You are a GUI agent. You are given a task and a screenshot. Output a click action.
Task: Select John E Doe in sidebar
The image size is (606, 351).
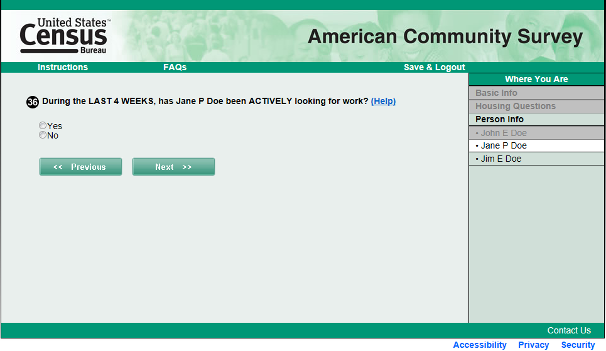pyautogui.click(x=536, y=133)
